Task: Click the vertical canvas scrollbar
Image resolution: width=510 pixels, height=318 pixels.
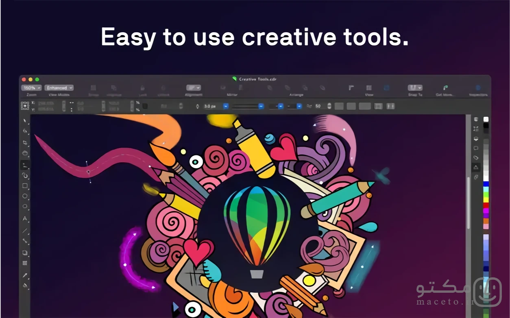Action: (x=468, y=203)
